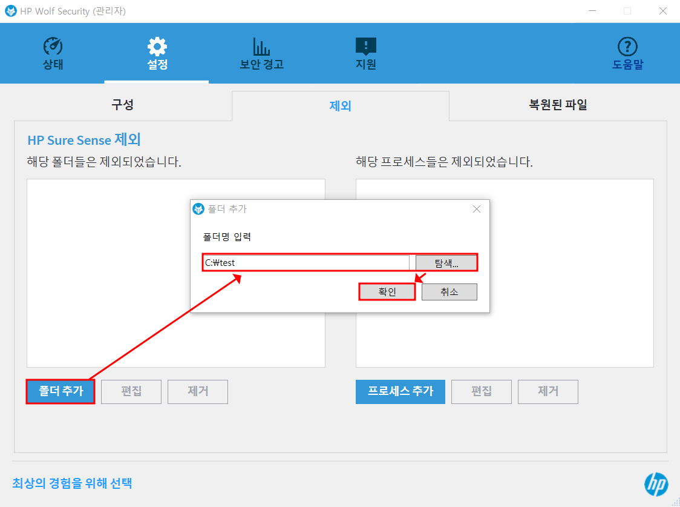
Task: Open the 최상의 경험을 위해 선택 link
Action: coord(72,483)
